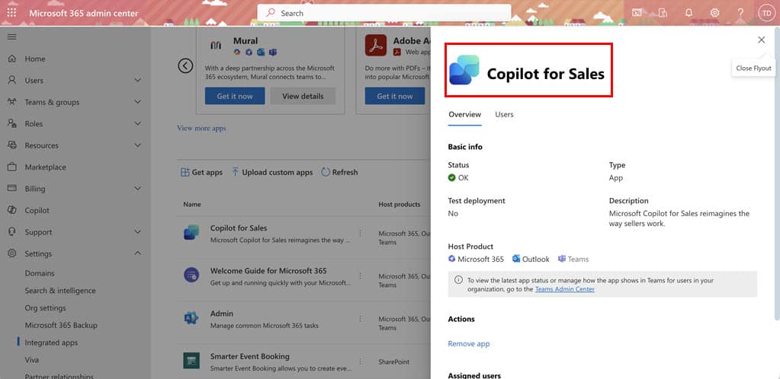Click Get it now for Adobe Acrobat
This screenshot has width=780, height=379.
(x=395, y=96)
